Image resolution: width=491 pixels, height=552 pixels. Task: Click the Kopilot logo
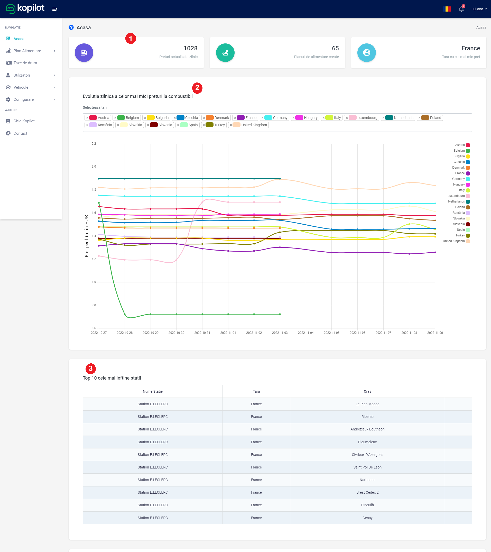pyautogui.click(x=25, y=9)
